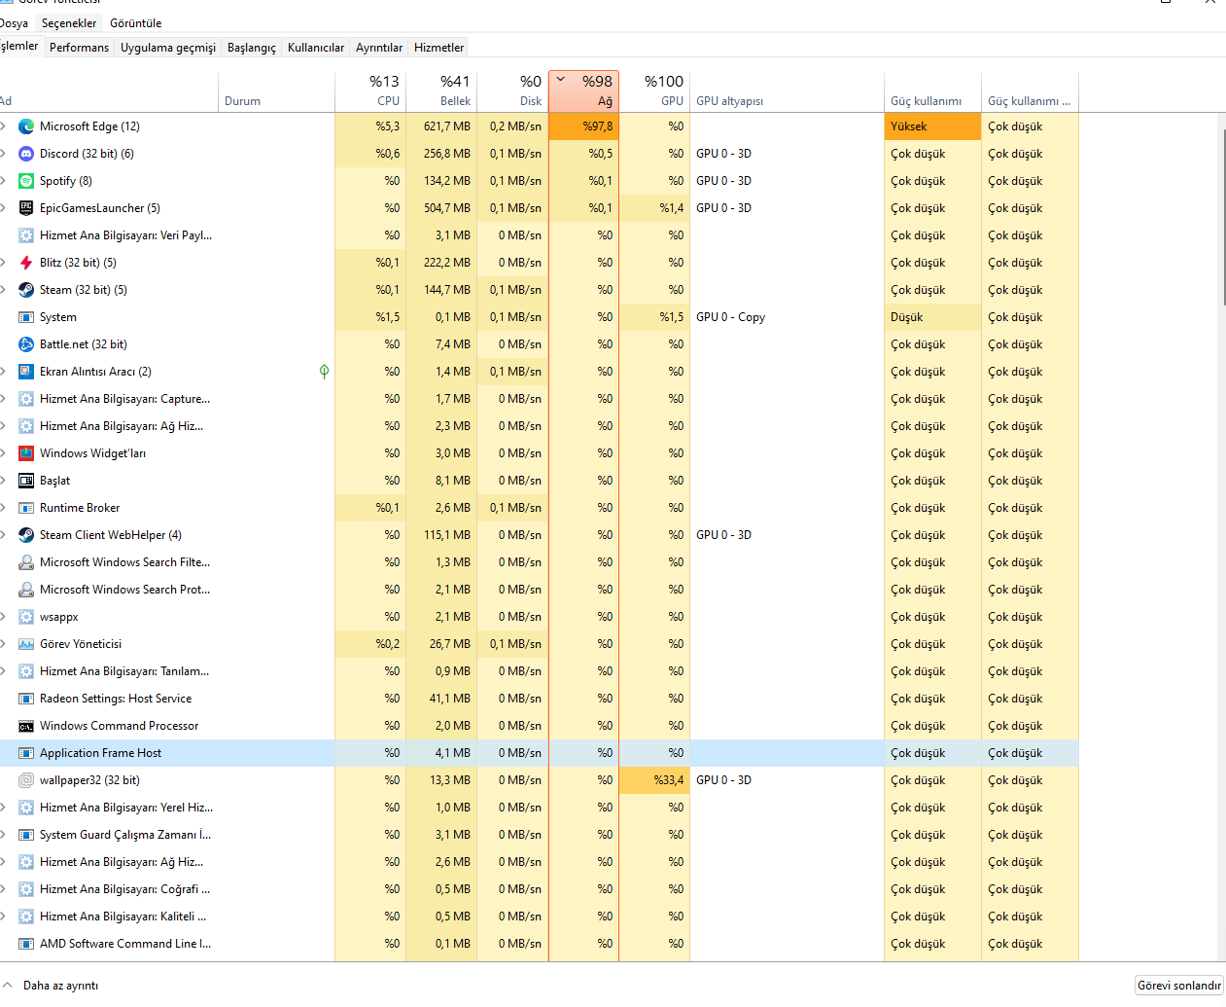The image size is (1226, 1007).
Task: Click the Ekran Alıntısı Aracı icon
Action: (x=26, y=372)
